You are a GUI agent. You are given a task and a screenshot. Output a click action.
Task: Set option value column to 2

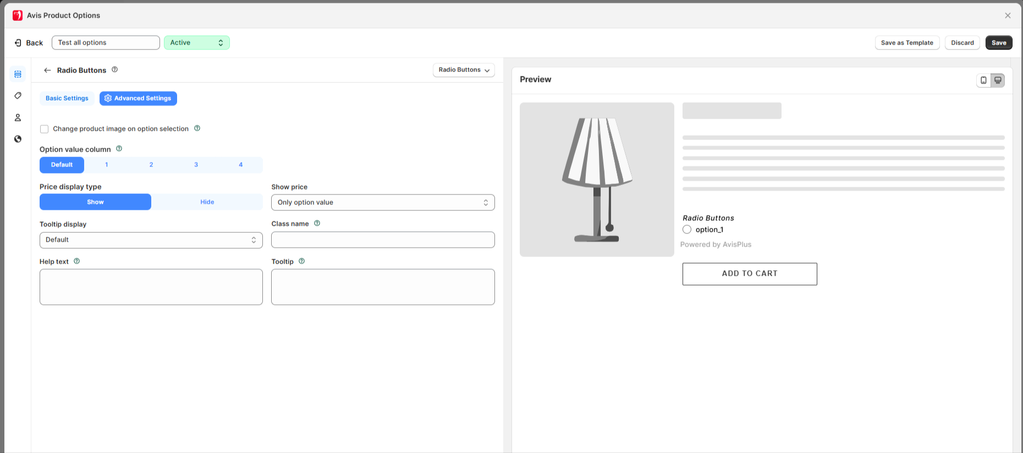click(151, 165)
